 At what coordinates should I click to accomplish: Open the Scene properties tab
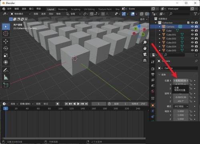153,85
